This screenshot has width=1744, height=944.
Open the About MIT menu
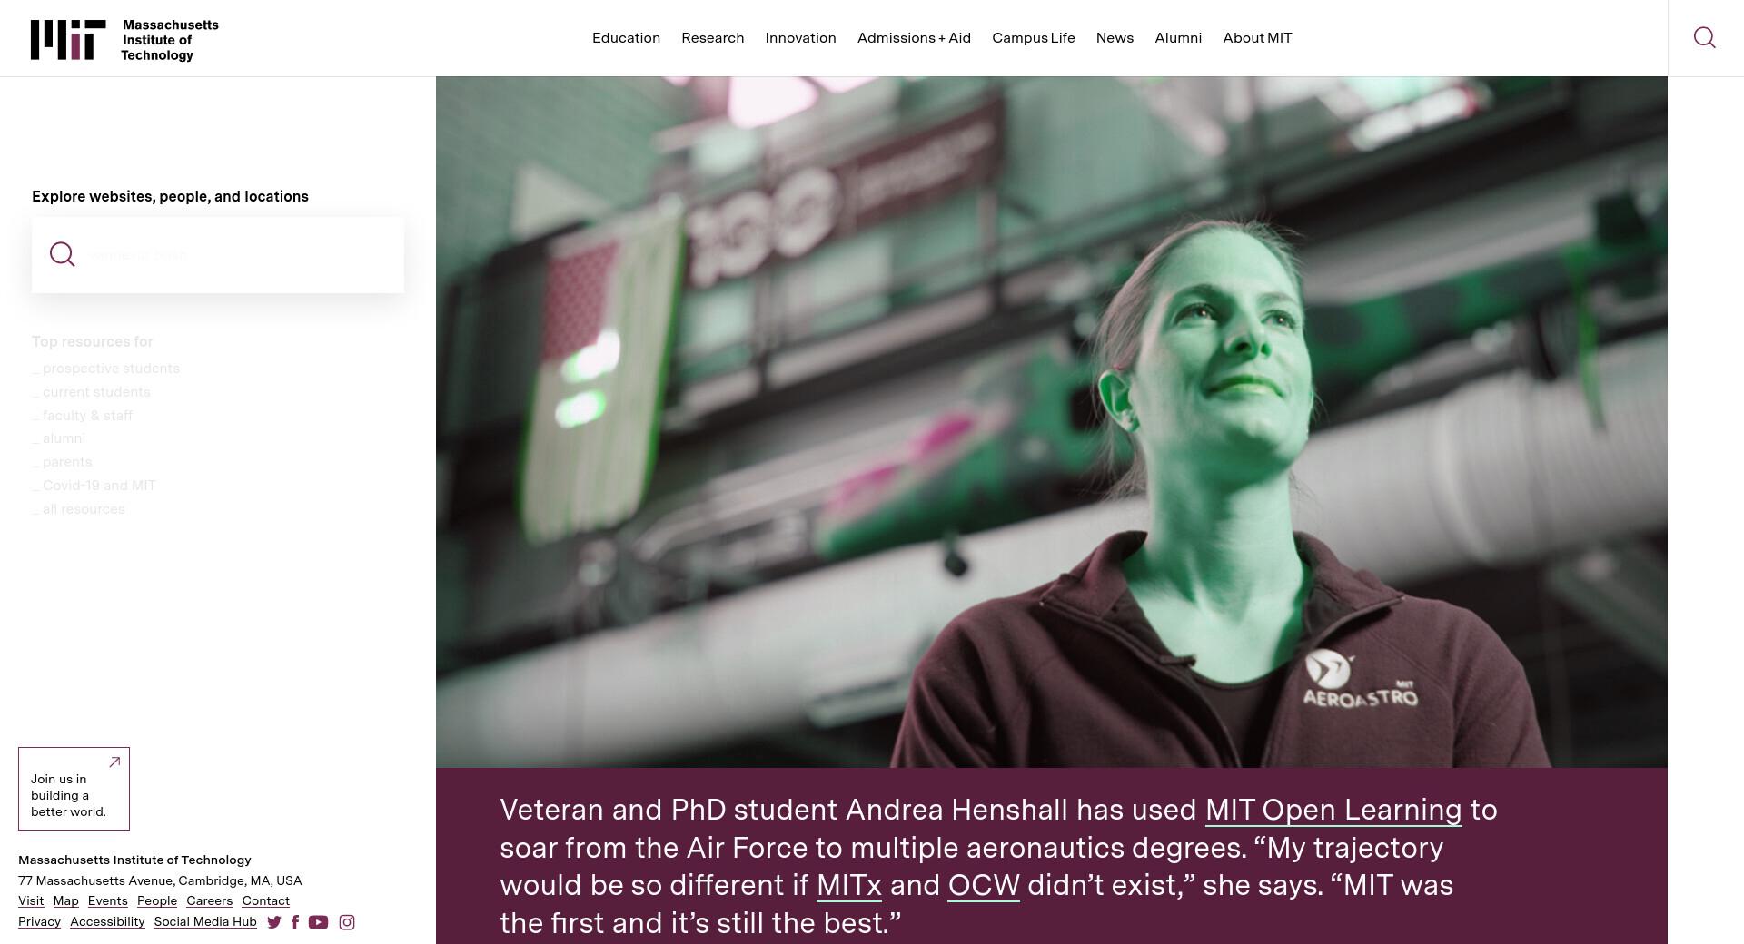click(x=1257, y=38)
